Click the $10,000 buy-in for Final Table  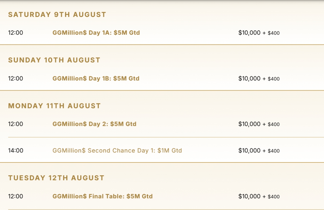(x=249, y=196)
